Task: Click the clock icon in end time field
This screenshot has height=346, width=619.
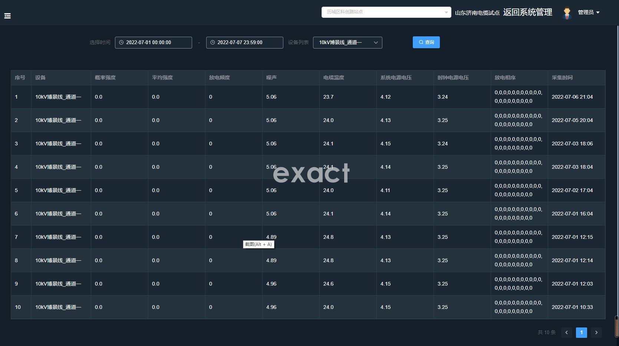Action: 213,43
